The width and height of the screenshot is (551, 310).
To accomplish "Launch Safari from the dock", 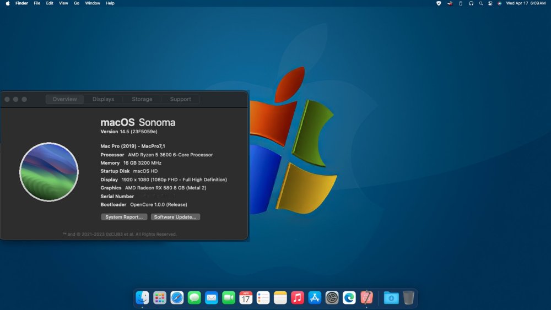I will (x=177, y=298).
